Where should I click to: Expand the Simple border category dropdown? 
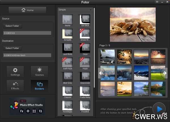75,10
